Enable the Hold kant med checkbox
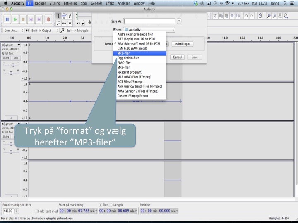This screenshot has height=223, width=298. click(x=36, y=211)
